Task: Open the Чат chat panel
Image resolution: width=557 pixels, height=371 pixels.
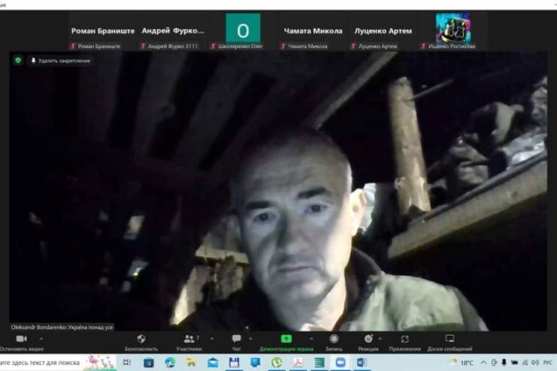Action: [x=237, y=339]
